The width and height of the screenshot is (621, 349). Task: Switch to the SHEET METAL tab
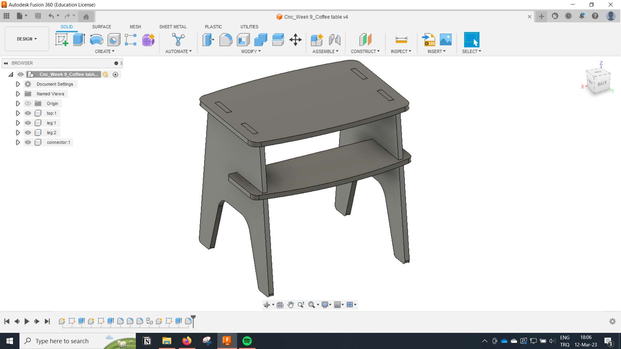coord(173,27)
